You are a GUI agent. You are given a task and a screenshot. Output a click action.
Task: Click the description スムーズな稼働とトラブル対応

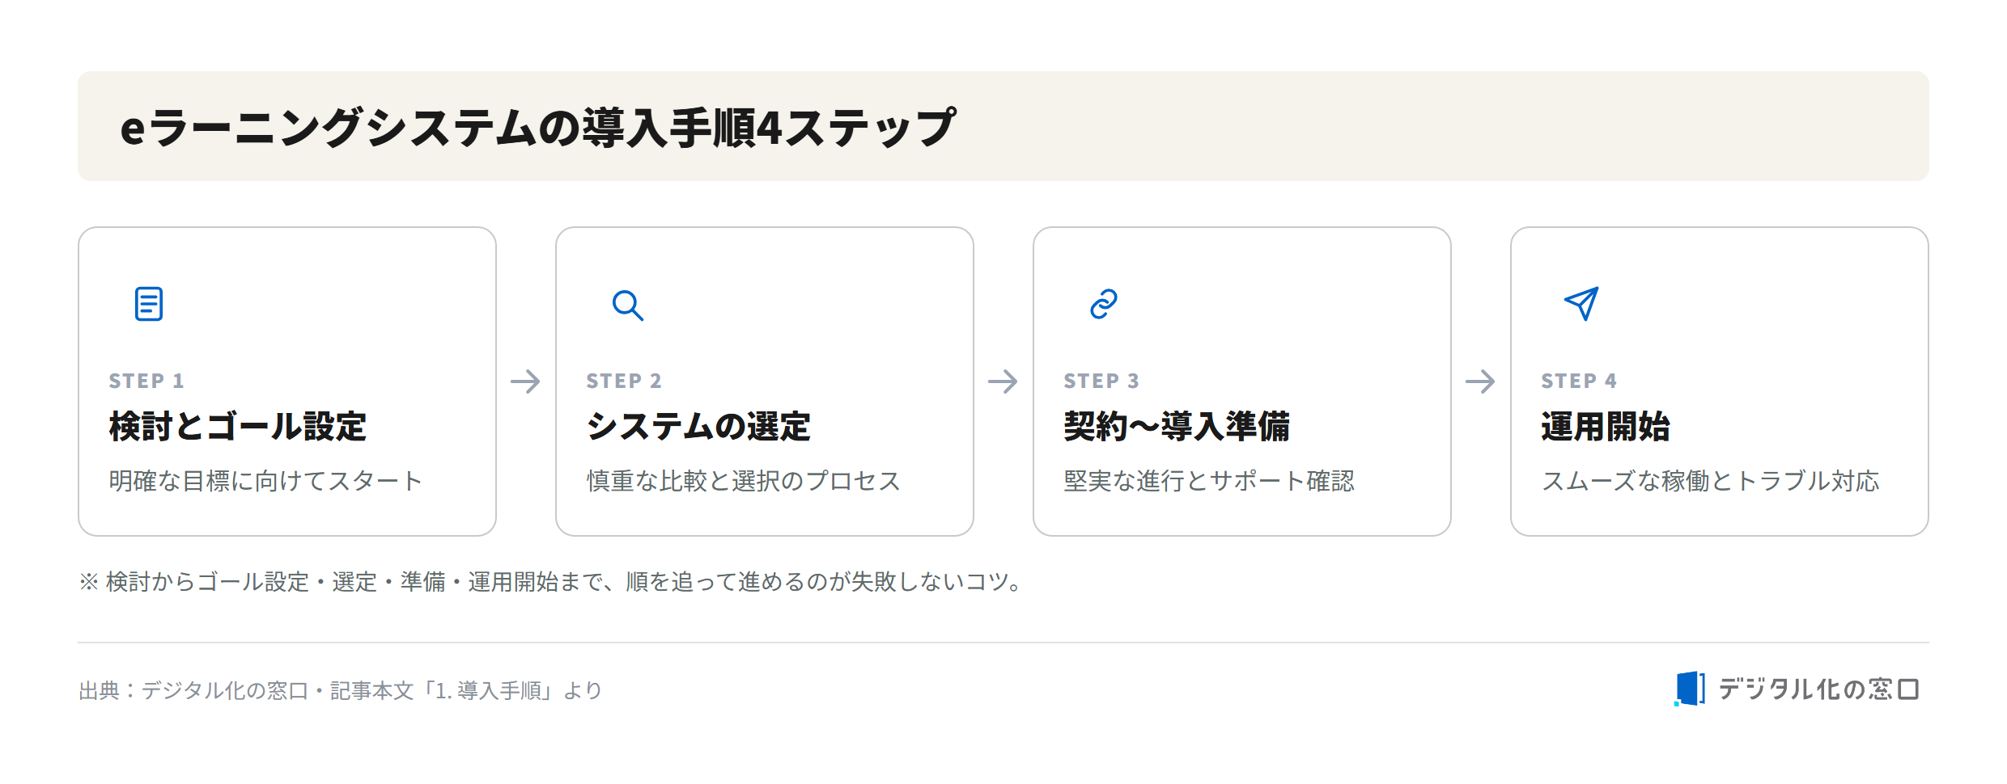pyautogui.click(x=1710, y=481)
